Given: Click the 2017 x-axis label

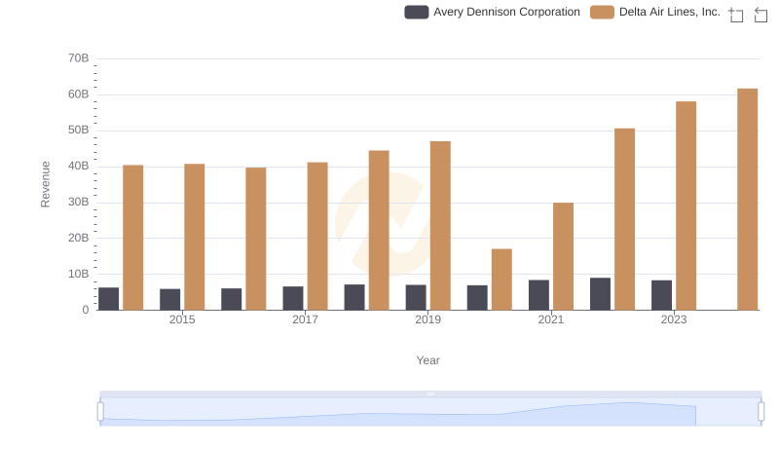Looking at the screenshot, I should (305, 319).
